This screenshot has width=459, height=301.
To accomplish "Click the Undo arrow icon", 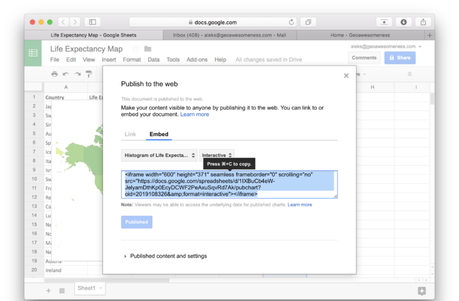I will point(66,74).
